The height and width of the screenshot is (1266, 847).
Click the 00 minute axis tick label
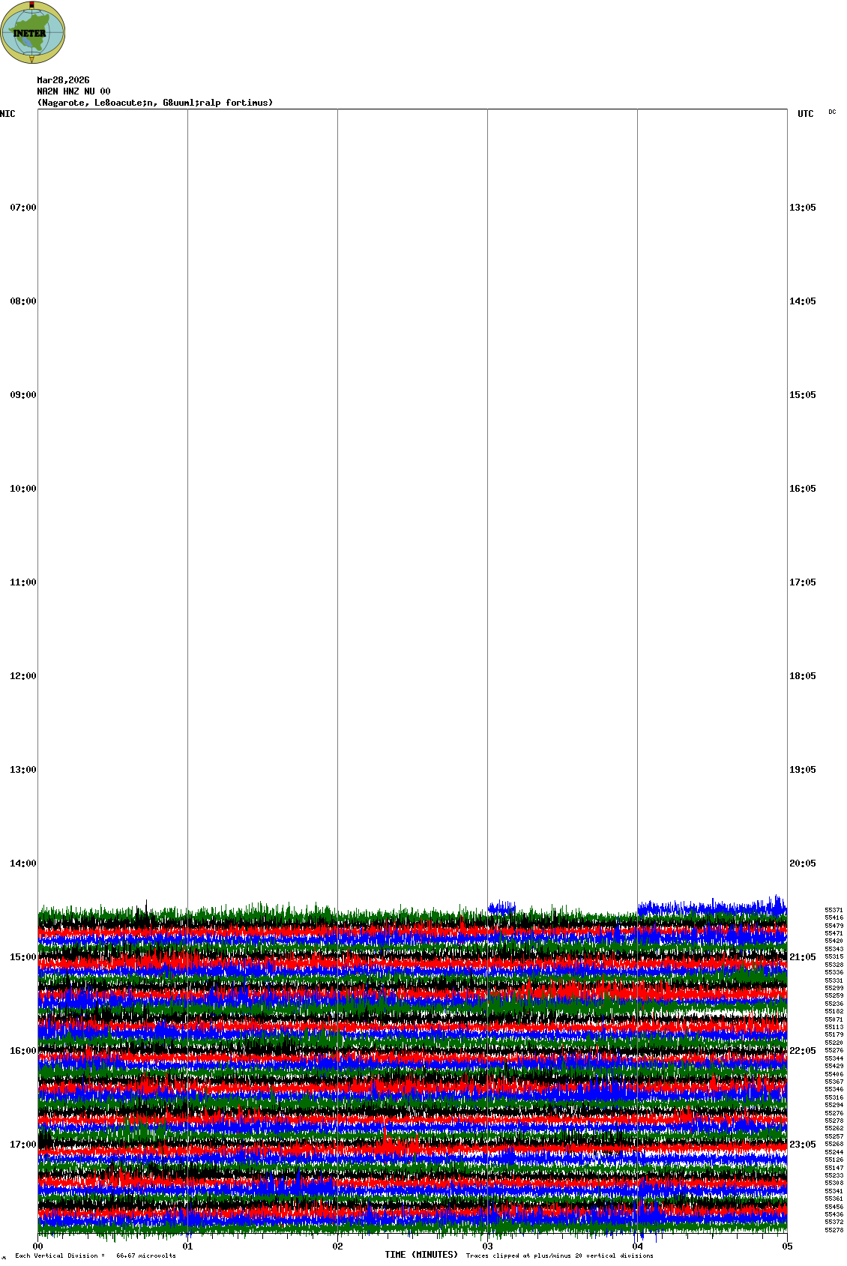pos(38,1247)
